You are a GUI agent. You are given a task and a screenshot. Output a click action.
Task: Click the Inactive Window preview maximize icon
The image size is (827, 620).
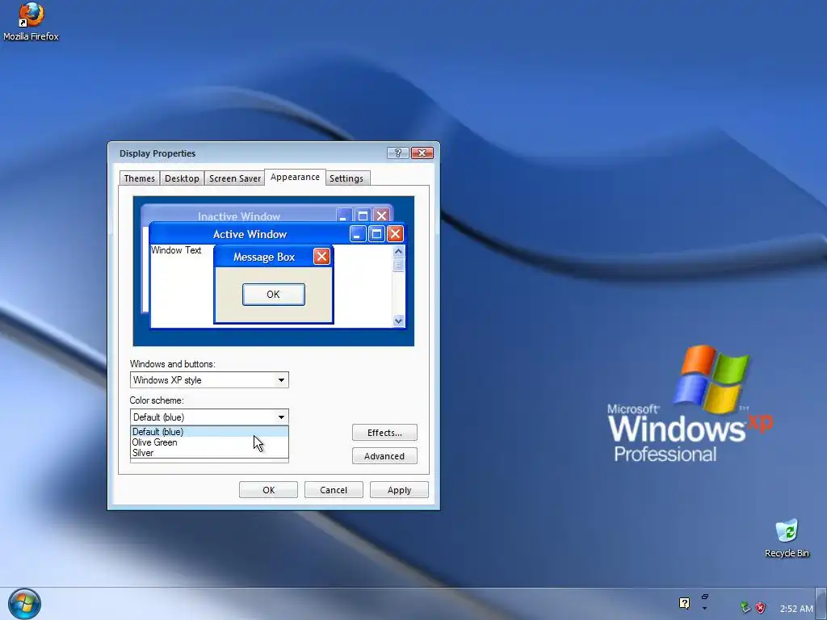coord(363,215)
